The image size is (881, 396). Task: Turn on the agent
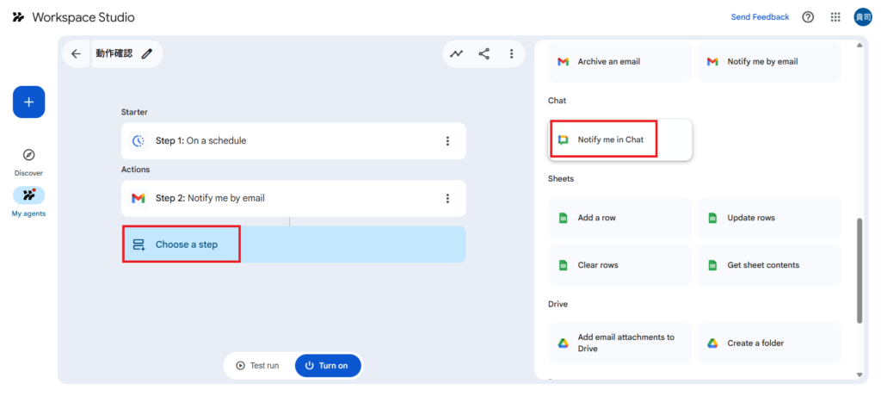coord(328,366)
